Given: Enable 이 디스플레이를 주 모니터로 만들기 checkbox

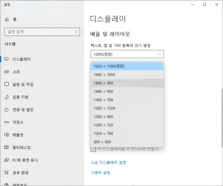Looking at the screenshot, I should (x=93, y=149).
